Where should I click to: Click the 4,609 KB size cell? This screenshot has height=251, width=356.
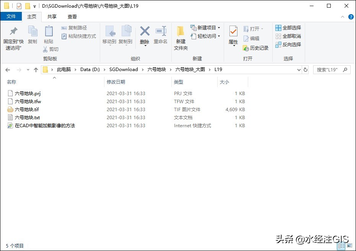click(235, 110)
